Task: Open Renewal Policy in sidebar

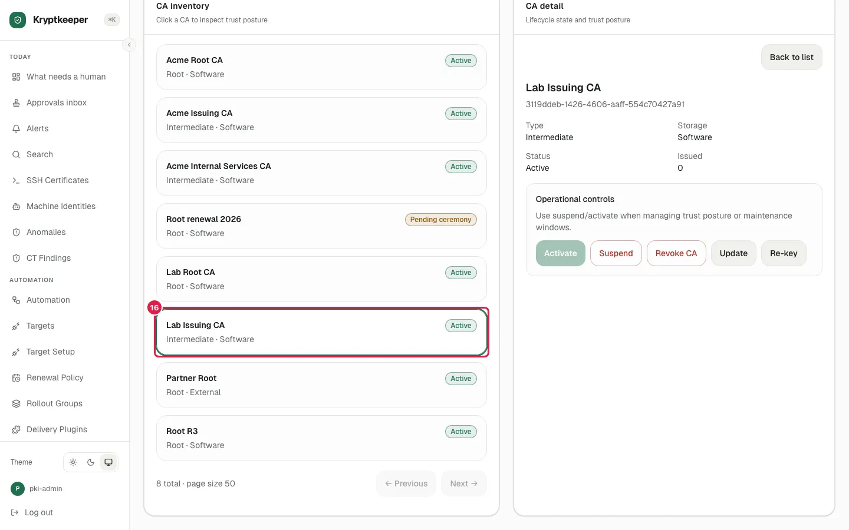Action: pyautogui.click(x=65, y=377)
